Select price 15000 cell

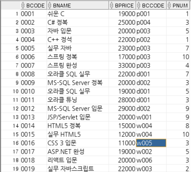[x=122, y=126]
